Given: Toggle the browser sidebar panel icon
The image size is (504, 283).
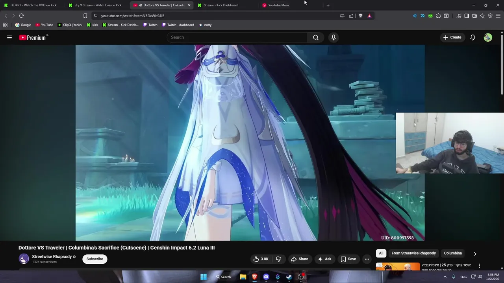Looking at the screenshot, I should pos(467,16).
